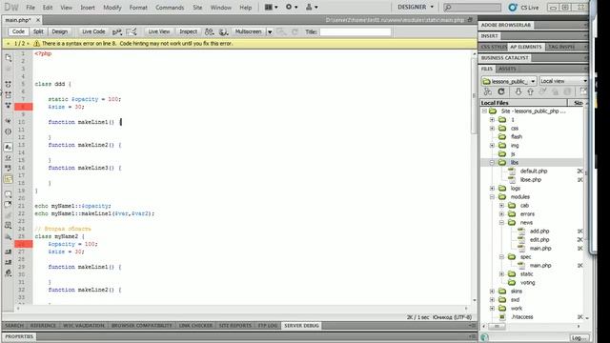
Task: Switch to Code view
Action: pyautogui.click(x=18, y=31)
